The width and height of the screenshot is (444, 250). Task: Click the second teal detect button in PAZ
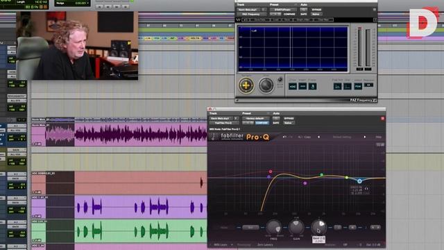click(x=302, y=86)
